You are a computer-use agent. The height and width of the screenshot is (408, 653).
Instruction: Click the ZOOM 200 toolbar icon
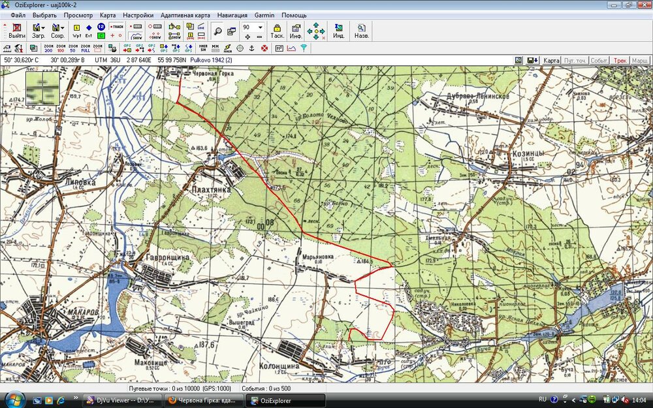[48, 48]
